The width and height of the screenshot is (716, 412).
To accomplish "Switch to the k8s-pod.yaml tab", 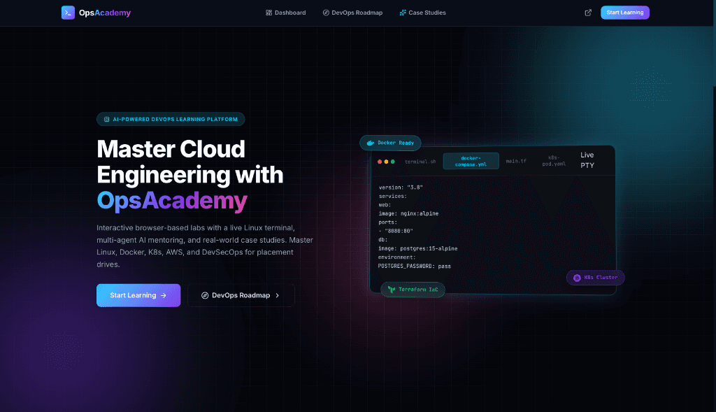I will (x=554, y=161).
